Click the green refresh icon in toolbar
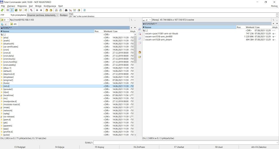 pos(2,10)
